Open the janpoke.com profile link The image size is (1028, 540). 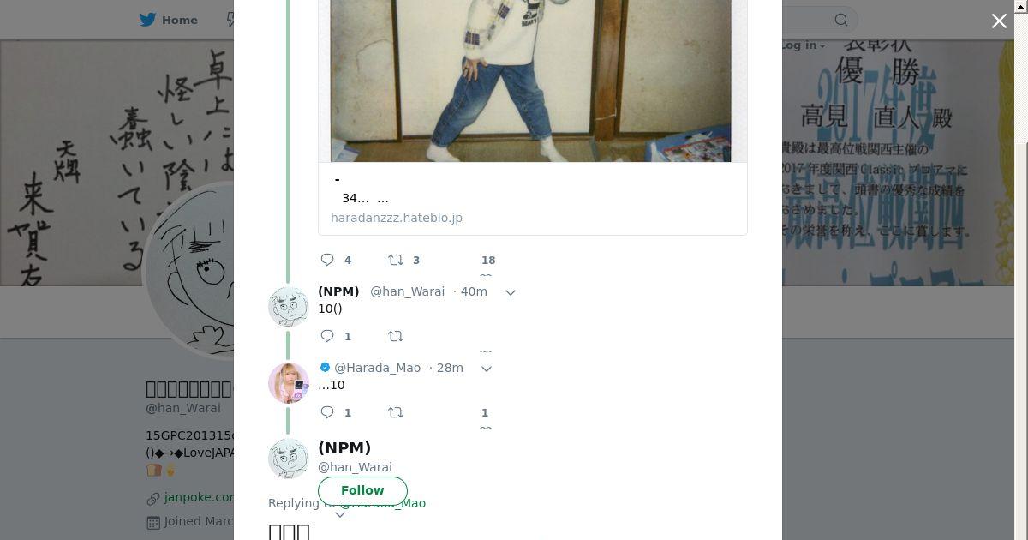(x=198, y=497)
